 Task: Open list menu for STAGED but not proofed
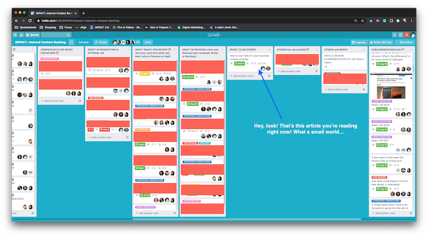(x=317, y=49)
